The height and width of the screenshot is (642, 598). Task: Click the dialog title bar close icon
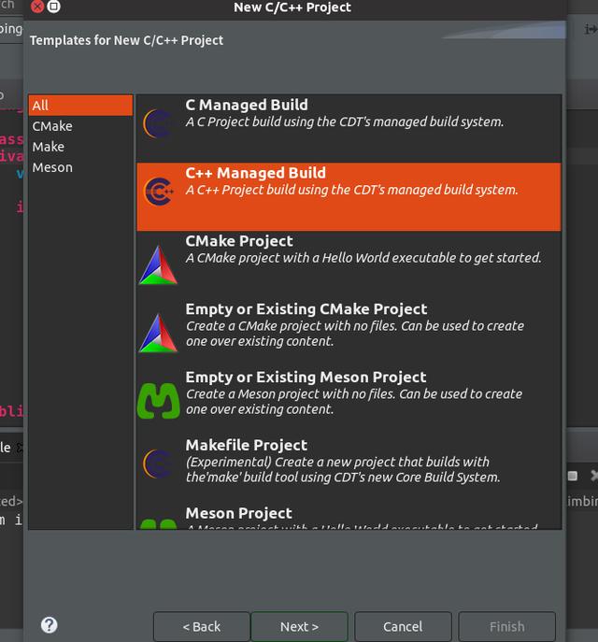pyautogui.click(x=36, y=7)
